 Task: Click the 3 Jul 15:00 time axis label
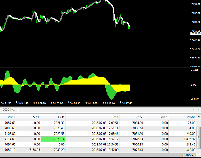[x=109, y=103]
